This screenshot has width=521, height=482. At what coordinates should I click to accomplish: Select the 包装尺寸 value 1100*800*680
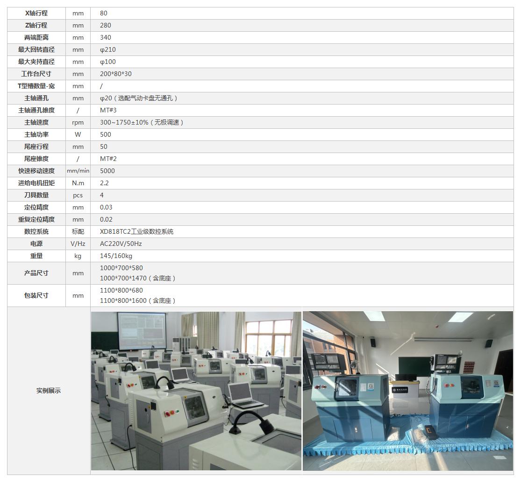121,290
